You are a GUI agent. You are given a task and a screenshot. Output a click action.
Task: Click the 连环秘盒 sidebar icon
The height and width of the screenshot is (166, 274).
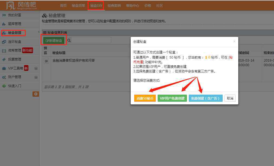[4, 42]
